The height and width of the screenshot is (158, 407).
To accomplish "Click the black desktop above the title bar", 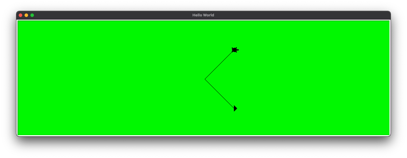I will pyautogui.click(x=203, y=5).
